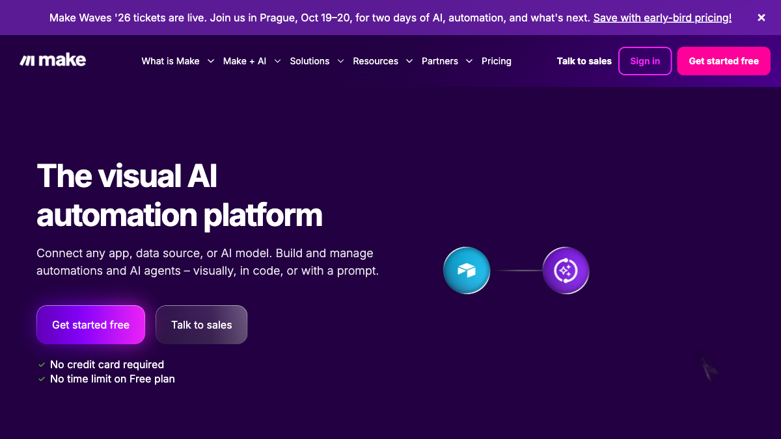Click the purple AI sparkle node
Image resolution: width=781 pixels, height=439 pixels.
(x=566, y=270)
